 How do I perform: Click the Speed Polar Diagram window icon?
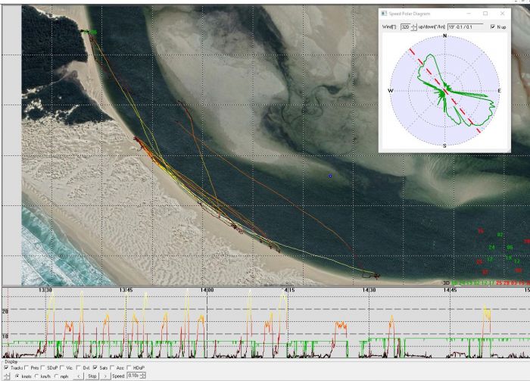pyautogui.click(x=385, y=14)
